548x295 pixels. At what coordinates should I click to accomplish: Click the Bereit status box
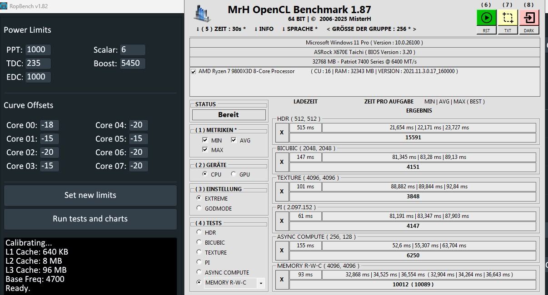pyautogui.click(x=229, y=115)
